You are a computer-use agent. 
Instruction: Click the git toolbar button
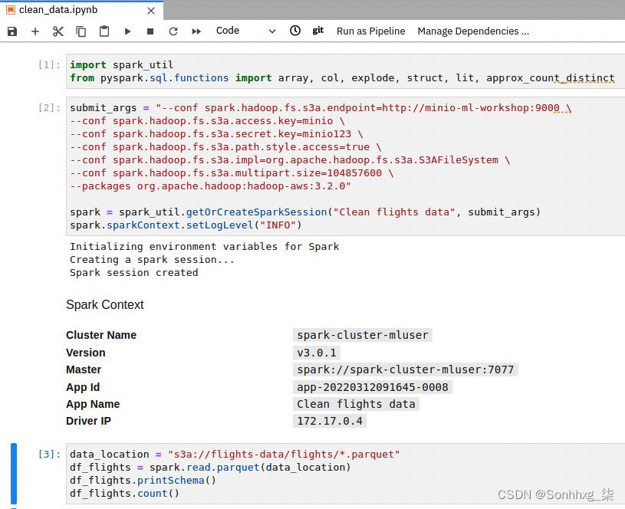coord(317,31)
